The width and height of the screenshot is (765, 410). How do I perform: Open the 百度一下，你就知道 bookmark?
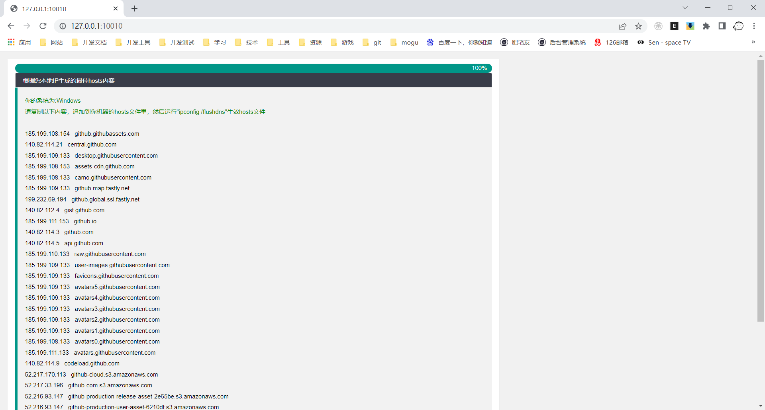pos(459,42)
